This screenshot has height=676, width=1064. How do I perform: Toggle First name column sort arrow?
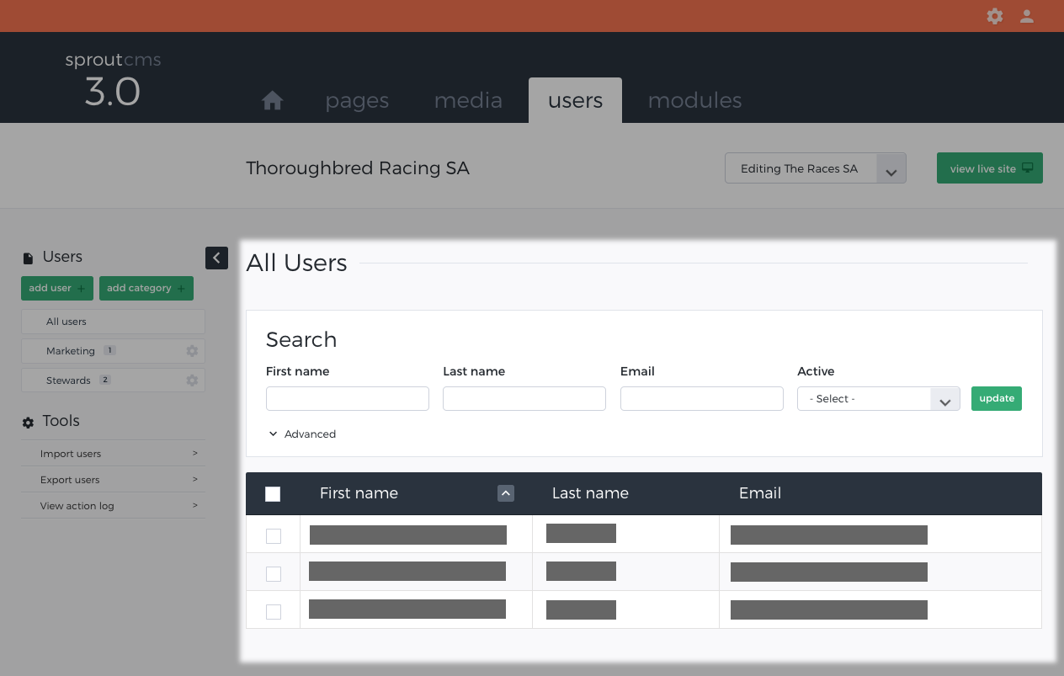pos(506,493)
